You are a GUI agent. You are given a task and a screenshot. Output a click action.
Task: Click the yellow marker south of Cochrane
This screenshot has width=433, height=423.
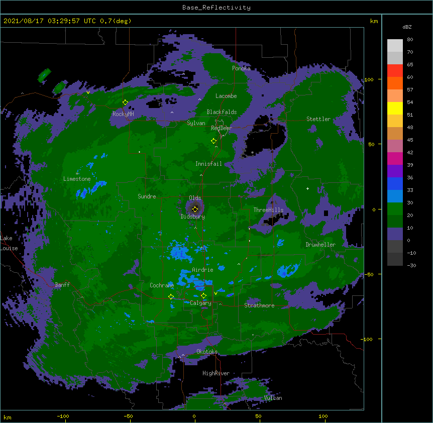171,297
